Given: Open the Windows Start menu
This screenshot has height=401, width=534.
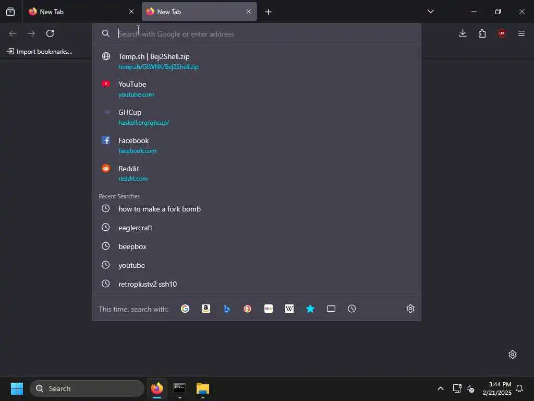Looking at the screenshot, I should (17, 388).
